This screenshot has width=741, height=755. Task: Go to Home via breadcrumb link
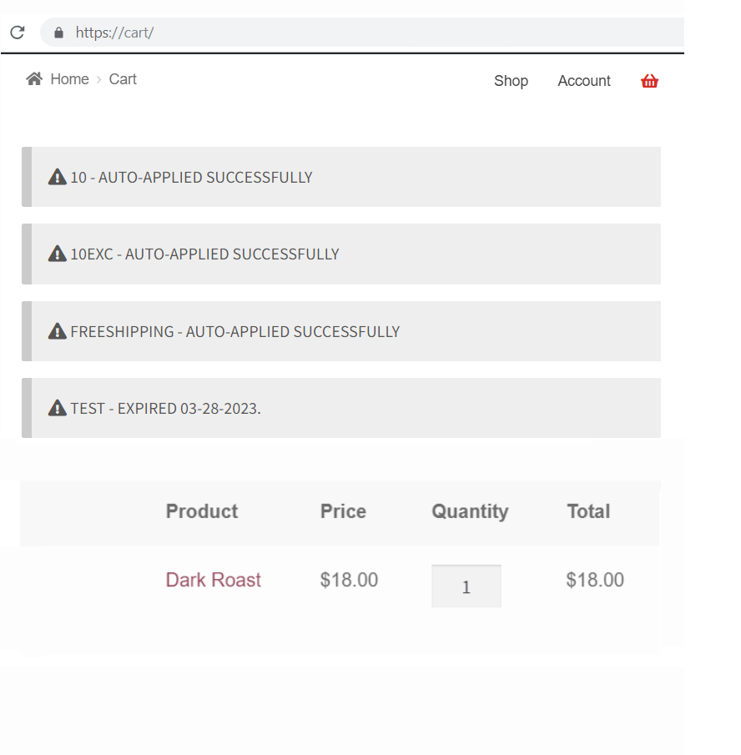pyautogui.click(x=70, y=79)
